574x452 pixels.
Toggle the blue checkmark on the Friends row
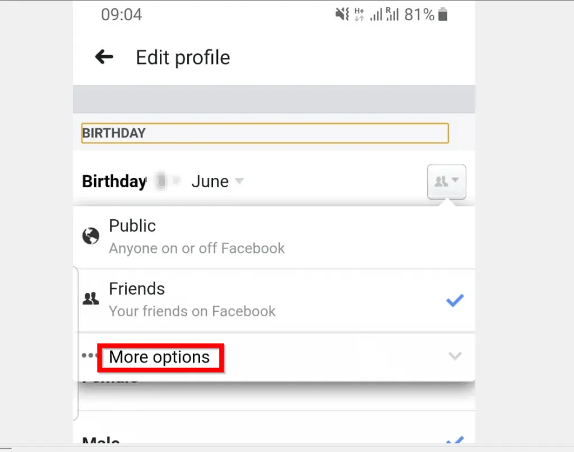(x=455, y=301)
